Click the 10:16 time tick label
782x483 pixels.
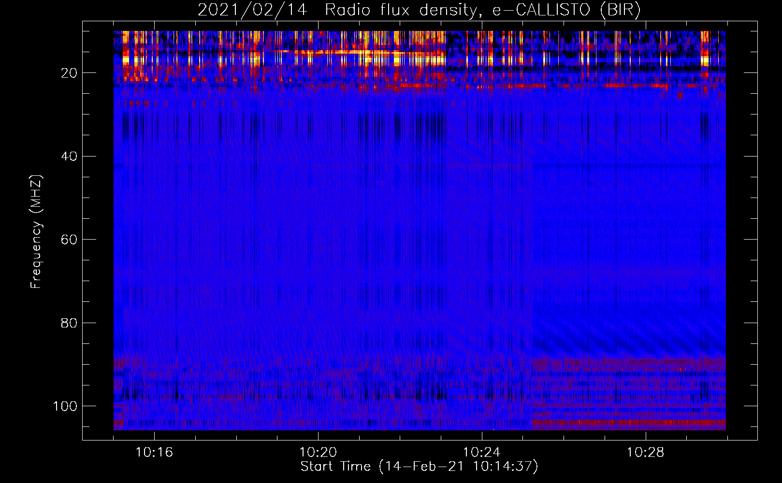(154, 453)
